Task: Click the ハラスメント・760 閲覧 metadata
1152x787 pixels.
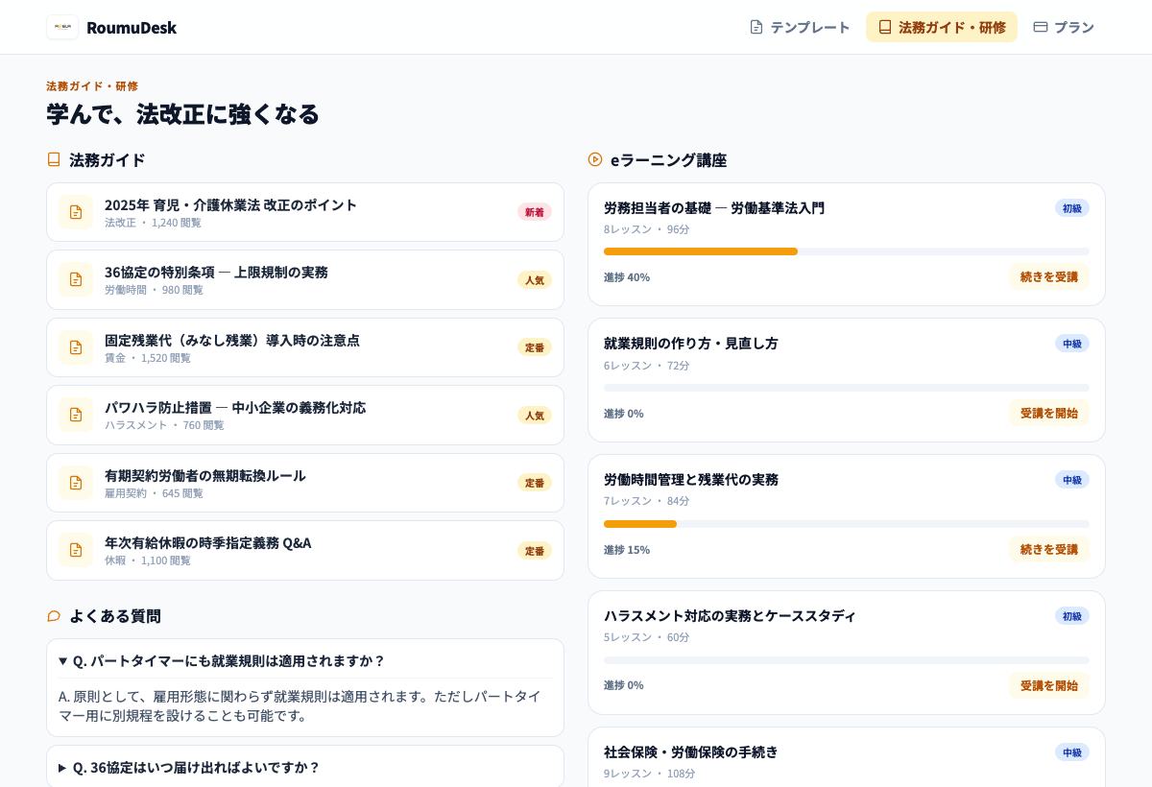Action: 164,425
